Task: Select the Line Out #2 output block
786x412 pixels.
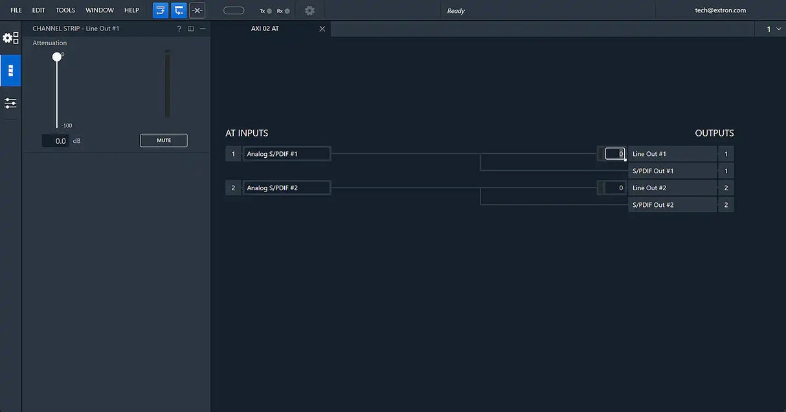Action: point(672,188)
